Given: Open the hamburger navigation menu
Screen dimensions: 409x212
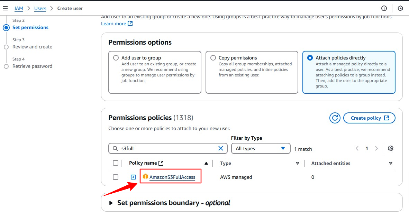Looking at the screenshot, I should [x=5, y=8].
